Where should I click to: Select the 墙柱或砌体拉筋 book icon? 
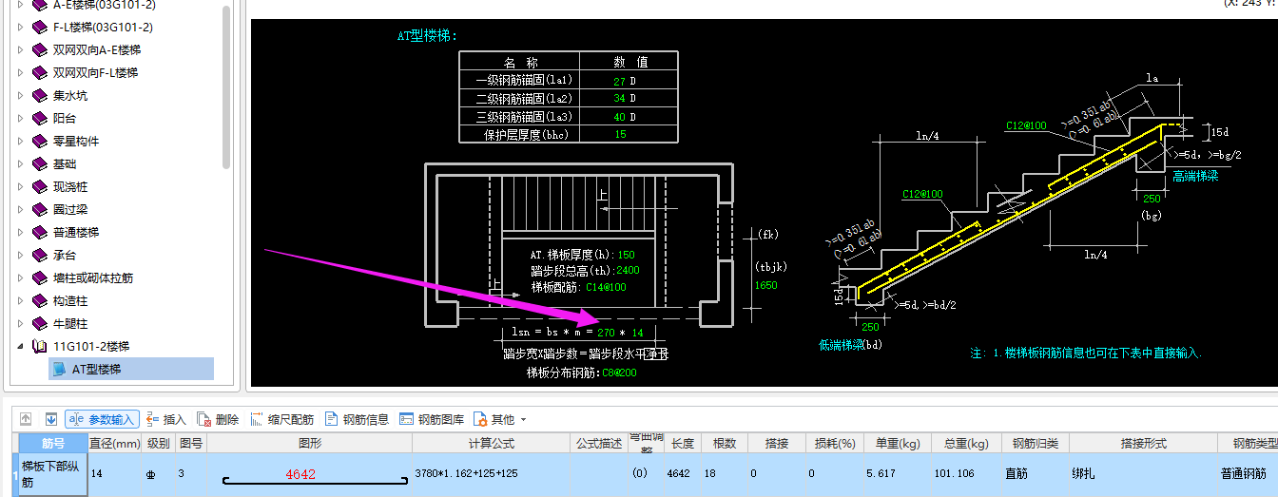(x=39, y=277)
